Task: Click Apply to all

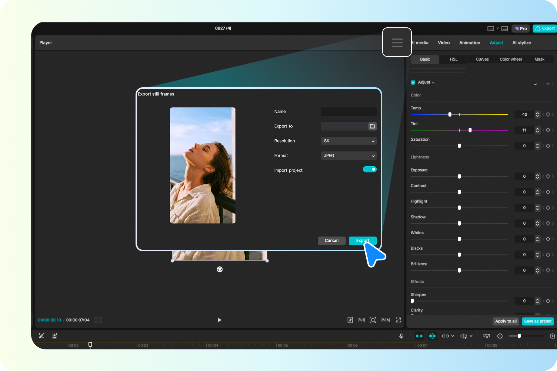Action: click(x=506, y=321)
